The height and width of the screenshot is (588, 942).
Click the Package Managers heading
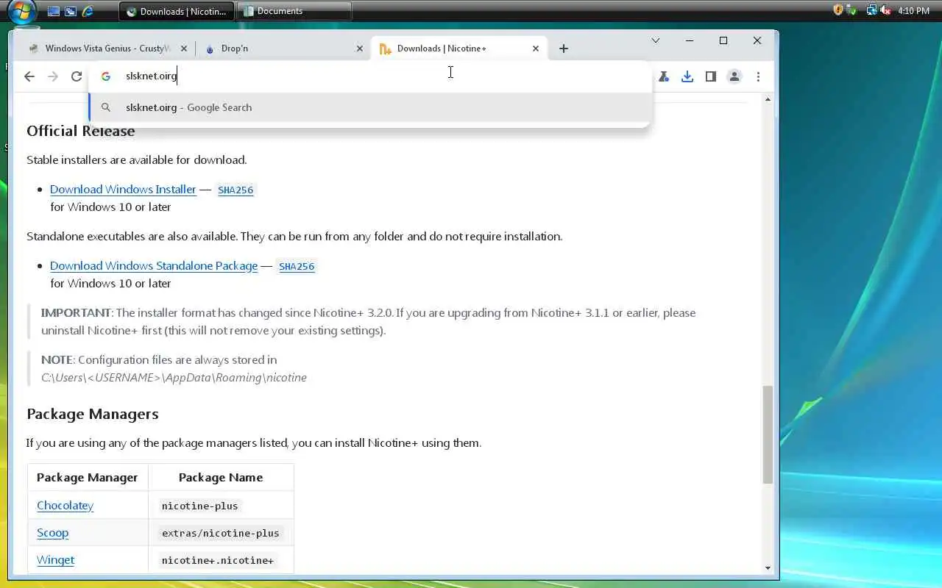pyautogui.click(x=93, y=414)
